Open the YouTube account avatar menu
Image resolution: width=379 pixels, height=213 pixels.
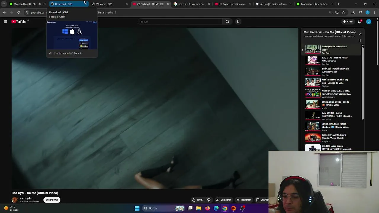tap(369, 22)
